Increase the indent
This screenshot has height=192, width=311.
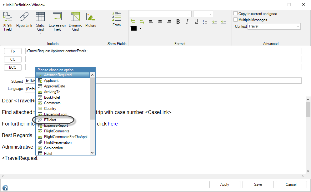tap(214, 22)
